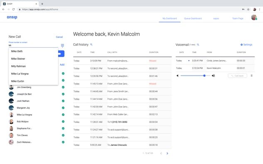Image resolution: width=263 pixels, height=164 pixels.
Task: Open voicemail Settings gear link
Action: 246,44
